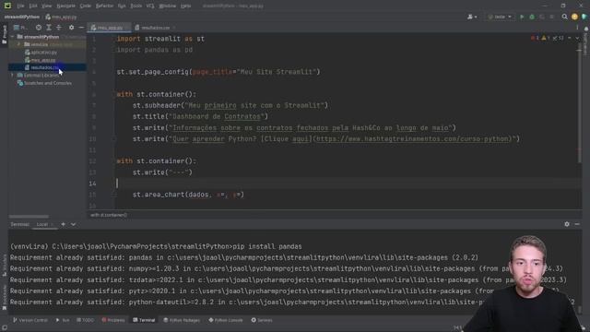Select Scratches and Consoles node
The width and height of the screenshot is (590, 332).
(44, 83)
